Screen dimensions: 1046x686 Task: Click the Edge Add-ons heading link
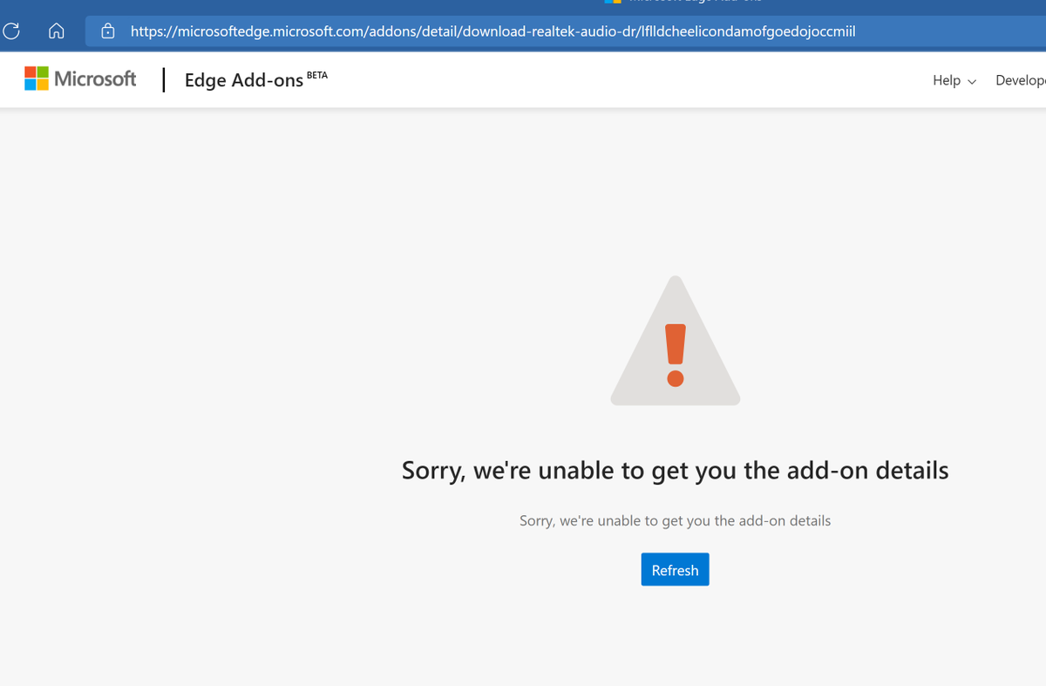242,79
